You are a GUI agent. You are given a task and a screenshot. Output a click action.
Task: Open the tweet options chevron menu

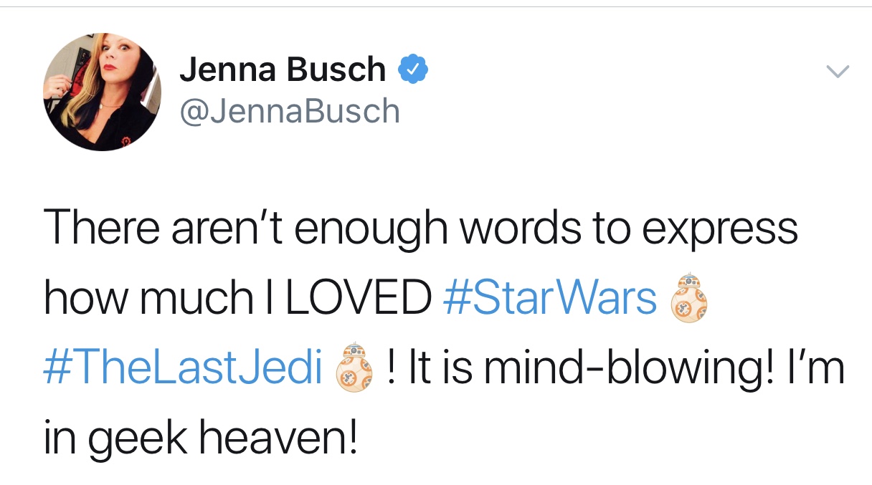[838, 71]
